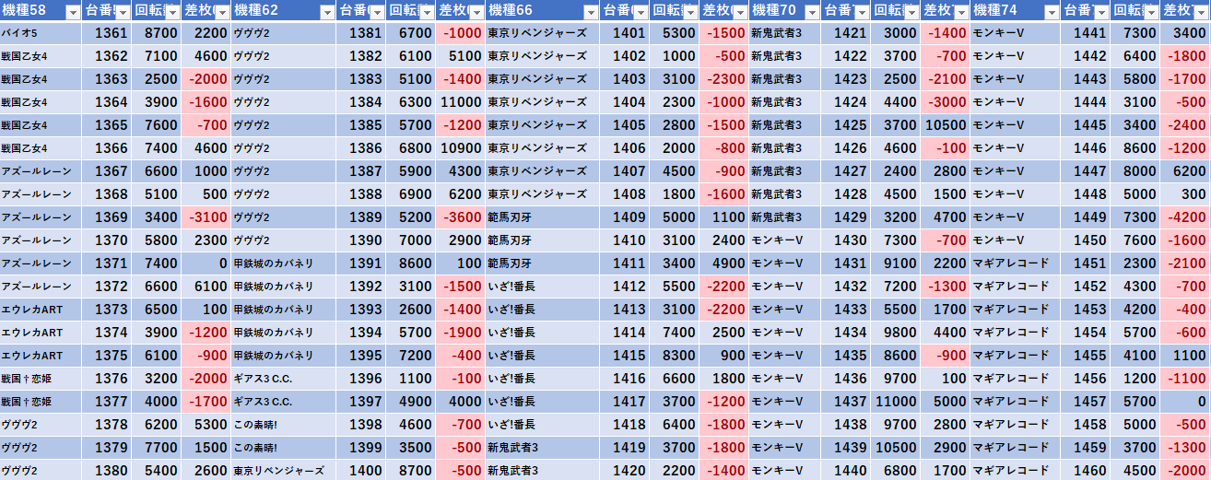Select 戦国乙女4 cell in row 1362

coord(41,56)
